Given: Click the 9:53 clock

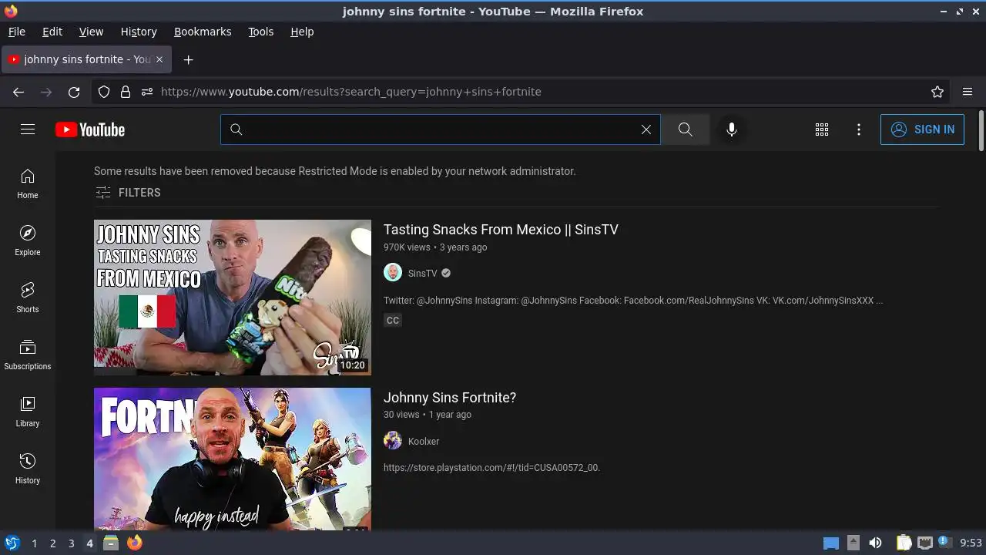Looking at the screenshot, I should [x=971, y=543].
